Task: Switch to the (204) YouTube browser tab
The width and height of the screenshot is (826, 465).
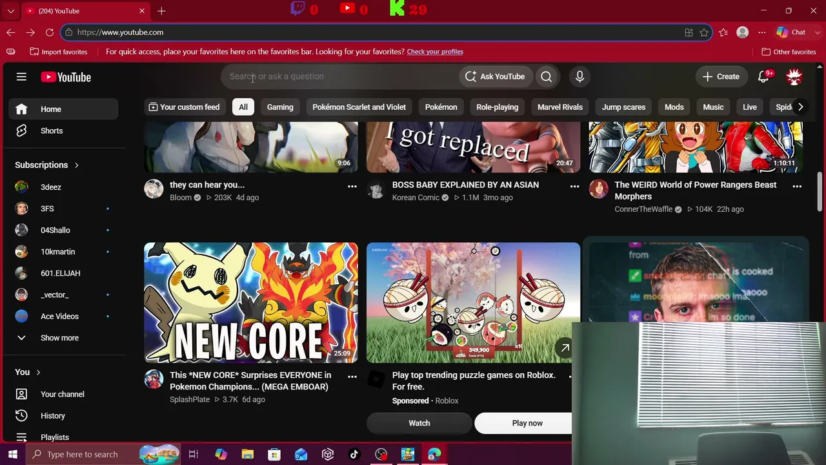Action: click(86, 11)
